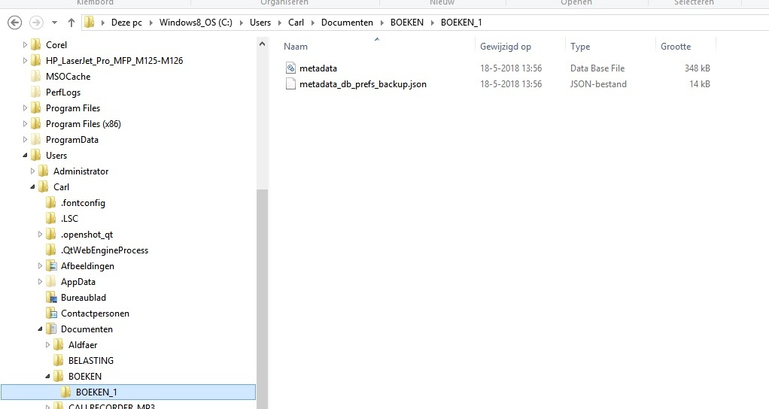The width and height of the screenshot is (769, 409).
Task: Expand the Afbeeldingen tree node
Action: point(40,266)
